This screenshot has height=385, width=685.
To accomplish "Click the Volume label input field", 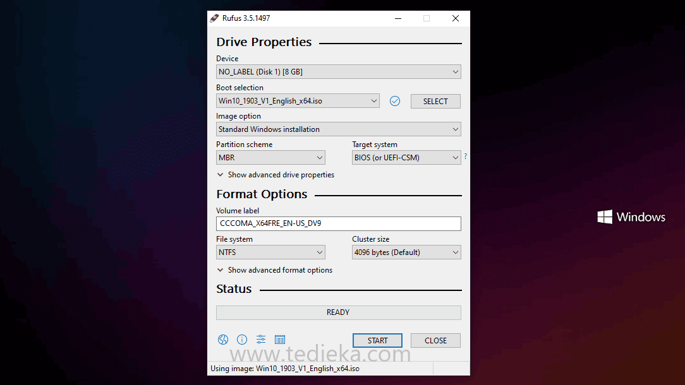I will coord(339,223).
